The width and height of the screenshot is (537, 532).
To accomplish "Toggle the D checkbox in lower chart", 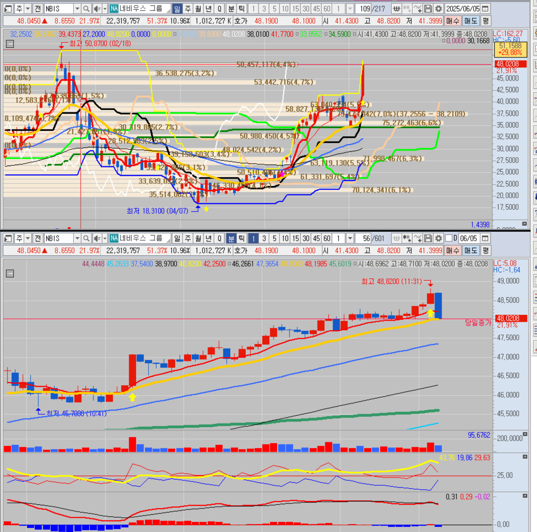I will tap(449, 238).
